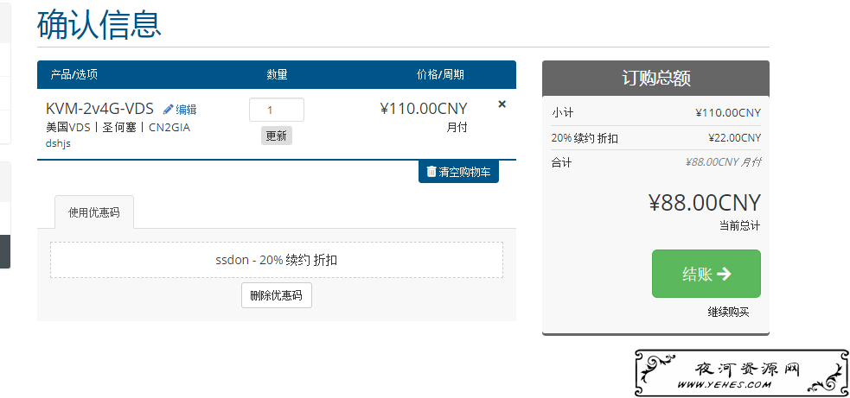Remove the coupon with 删除优惠码

click(277, 295)
